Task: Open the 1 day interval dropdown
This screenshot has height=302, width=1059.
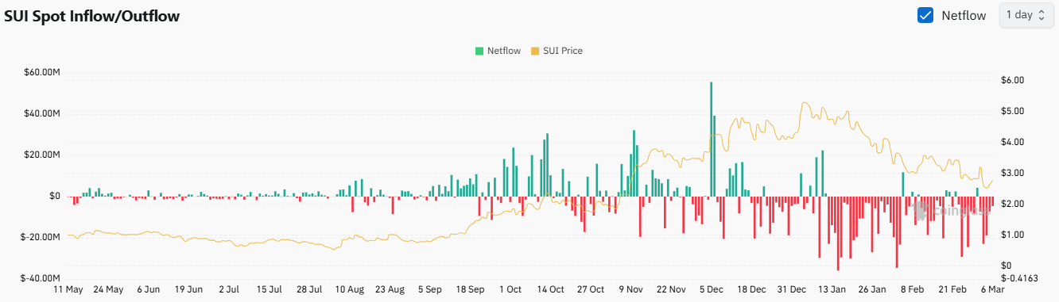Action: (1026, 15)
